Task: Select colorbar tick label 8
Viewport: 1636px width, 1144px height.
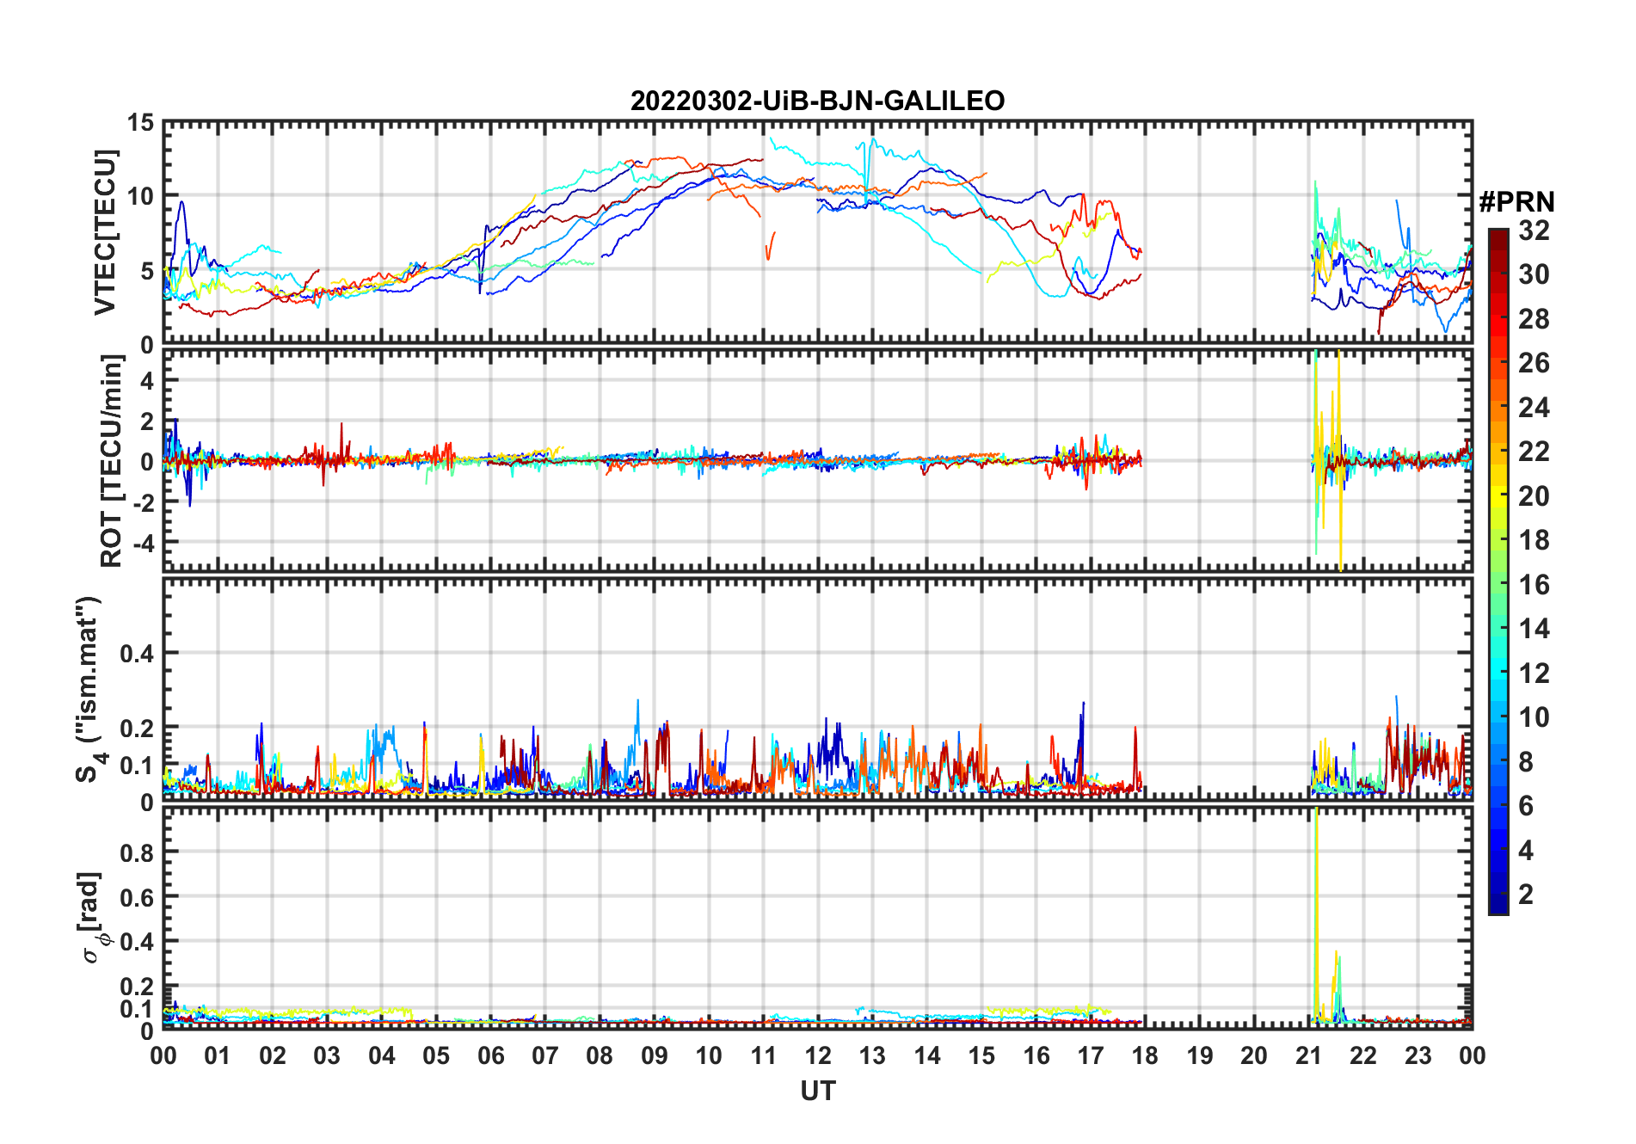Action: click(1526, 761)
